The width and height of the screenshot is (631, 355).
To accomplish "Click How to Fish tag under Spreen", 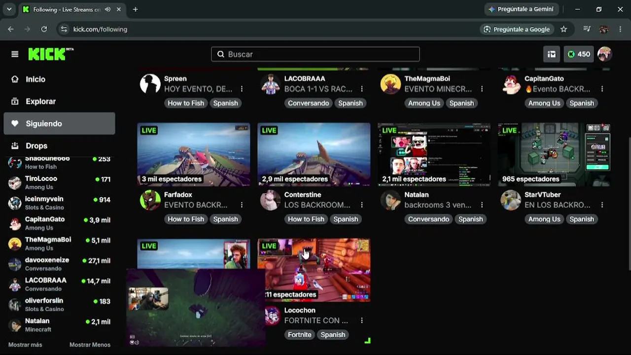I will click(186, 103).
